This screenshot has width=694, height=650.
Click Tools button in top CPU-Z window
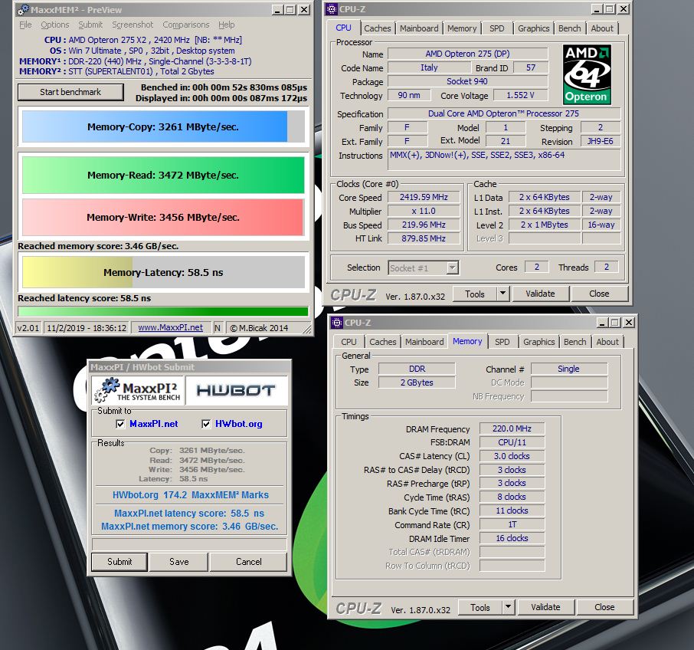click(475, 294)
